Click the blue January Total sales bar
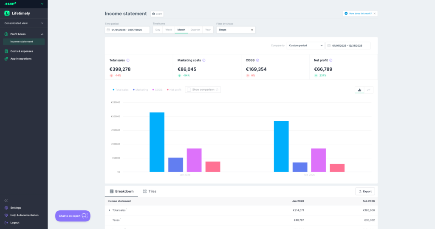Viewport: 435px width, 229px height. click(x=157, y=142)
